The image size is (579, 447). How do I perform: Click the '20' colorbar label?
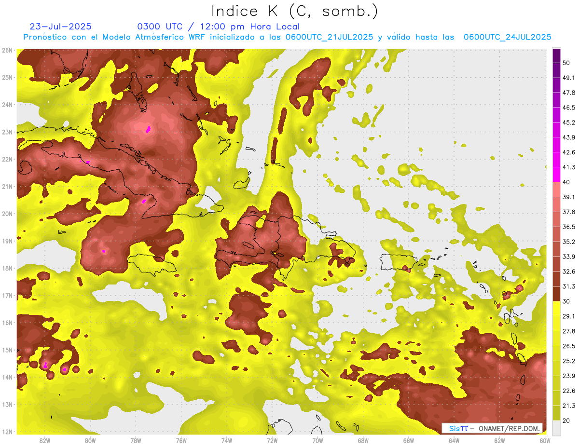(567, 420)
